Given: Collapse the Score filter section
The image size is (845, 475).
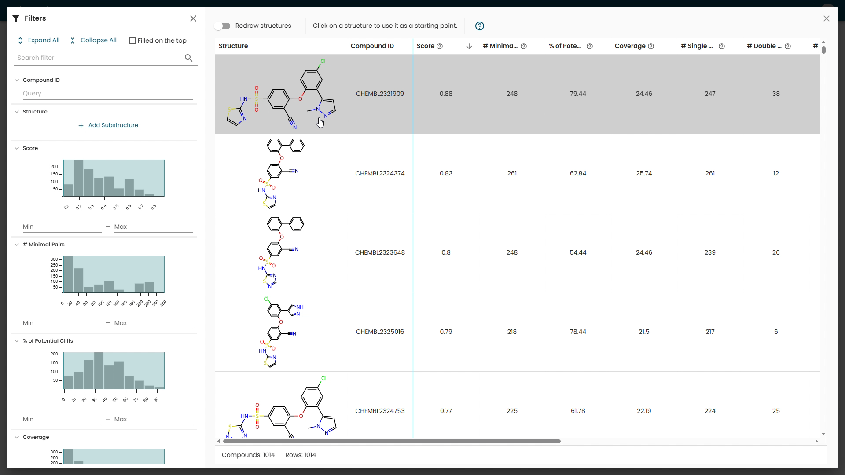Looking at the screenshot, I should click(17, 148).
